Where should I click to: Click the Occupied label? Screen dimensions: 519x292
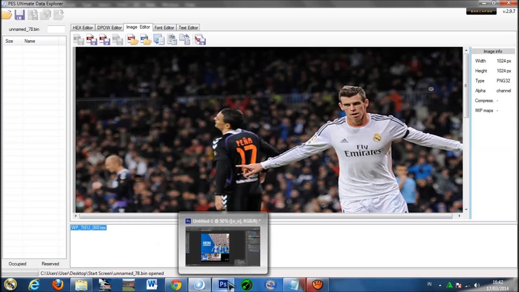tap(17, 264)
